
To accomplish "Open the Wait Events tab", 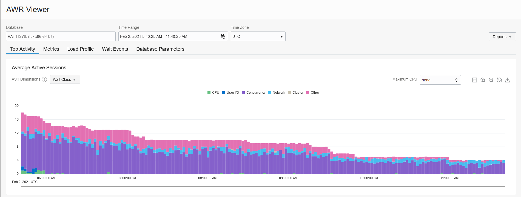I will pyautogui.click(x=115, y=49).
